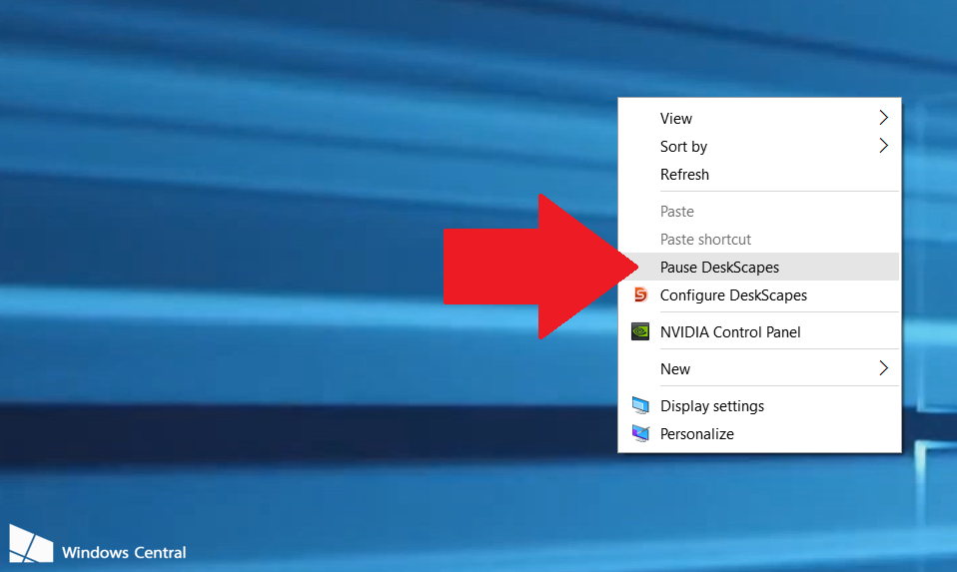Open Display settings
The height and width of the screenshot is (572, 957).
(x=759, y=406)
